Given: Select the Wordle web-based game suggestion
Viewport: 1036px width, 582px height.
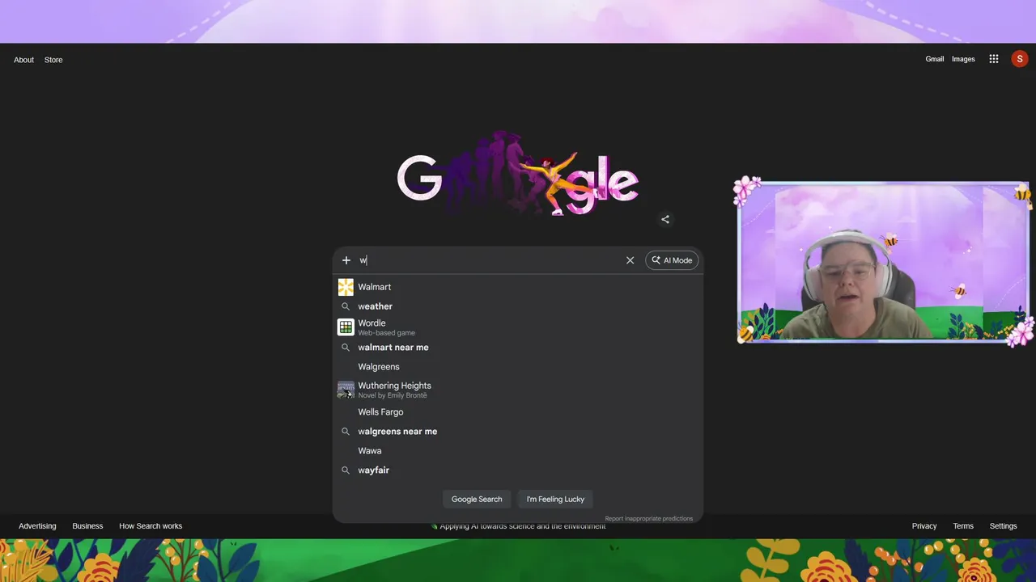Looking at the screenshot, I should coord(518,327).
